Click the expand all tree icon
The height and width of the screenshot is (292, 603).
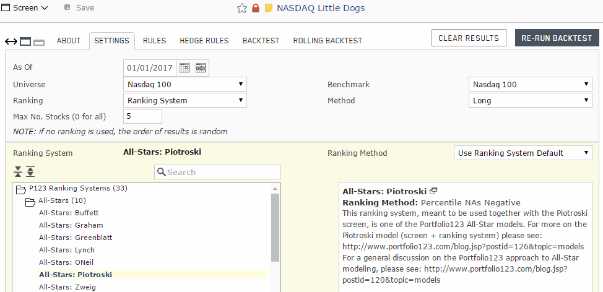coord(30,172)
